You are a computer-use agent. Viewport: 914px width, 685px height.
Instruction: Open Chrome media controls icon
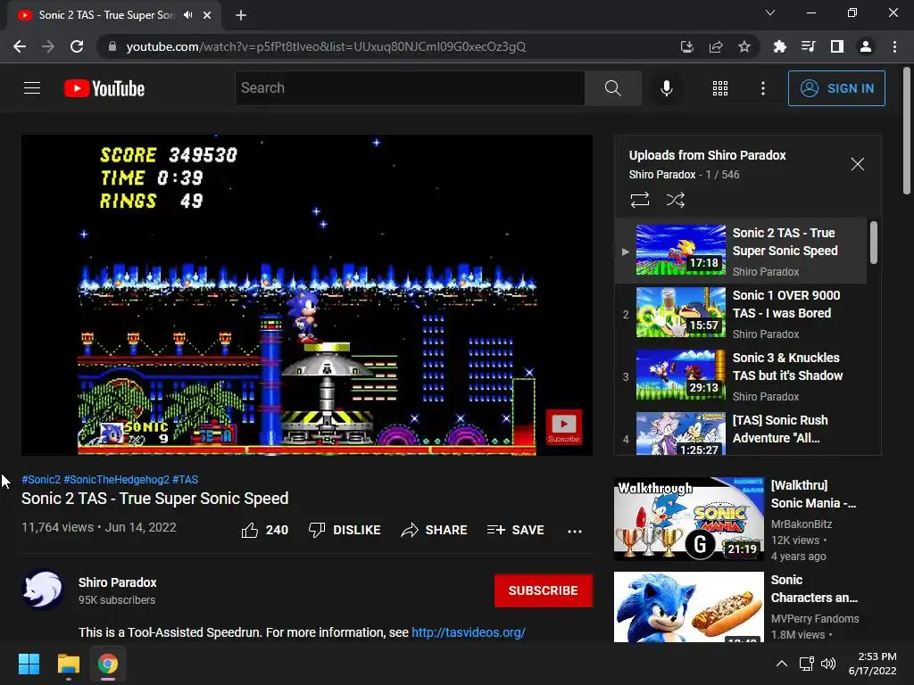(x=808, y=46)
